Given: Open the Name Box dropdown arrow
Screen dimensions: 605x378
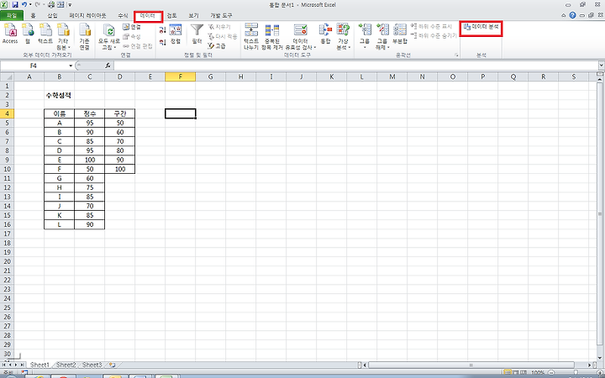Looking at the screenshot, I should [71, 66].
